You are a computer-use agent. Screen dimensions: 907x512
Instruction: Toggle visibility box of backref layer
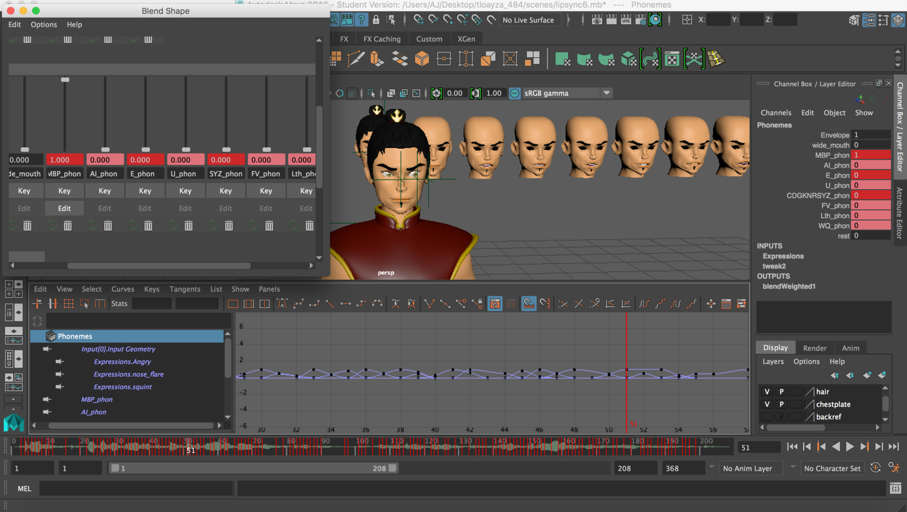(x=767, y=417)
